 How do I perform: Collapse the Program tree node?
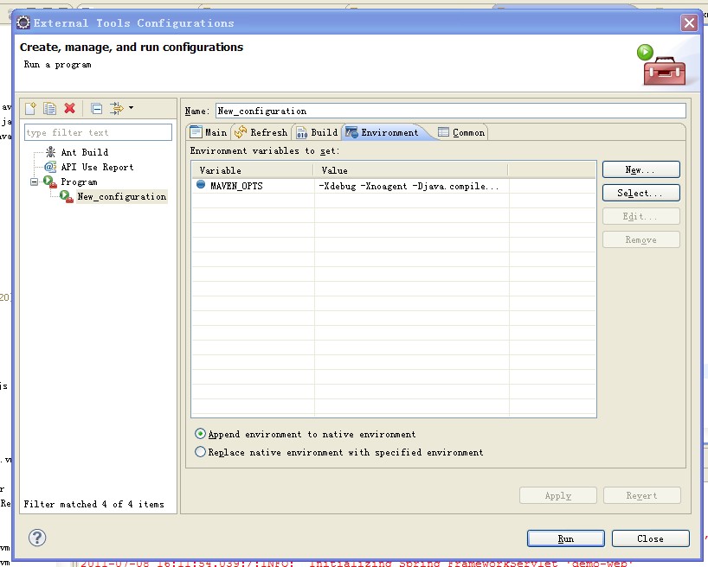coord(35,182)
